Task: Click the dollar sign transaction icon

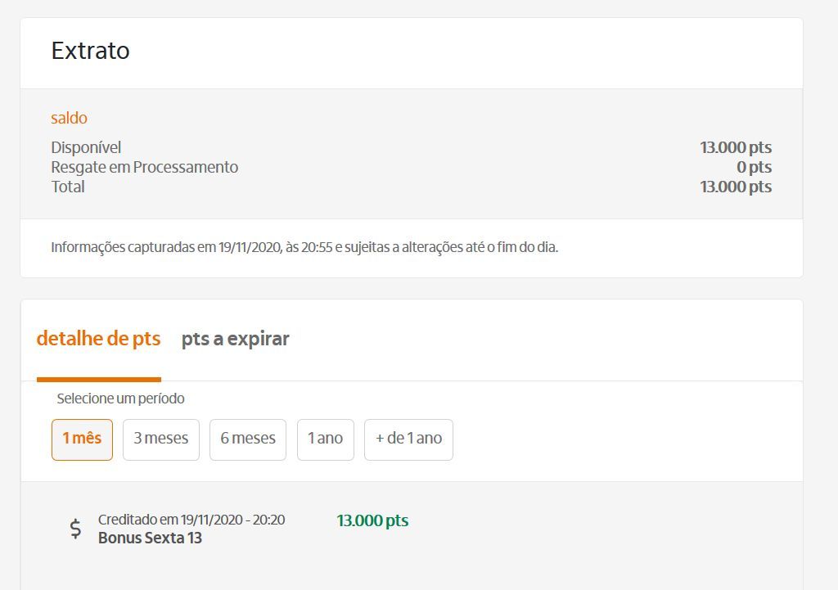Action: pyautogui.click(x=75, y=529)
